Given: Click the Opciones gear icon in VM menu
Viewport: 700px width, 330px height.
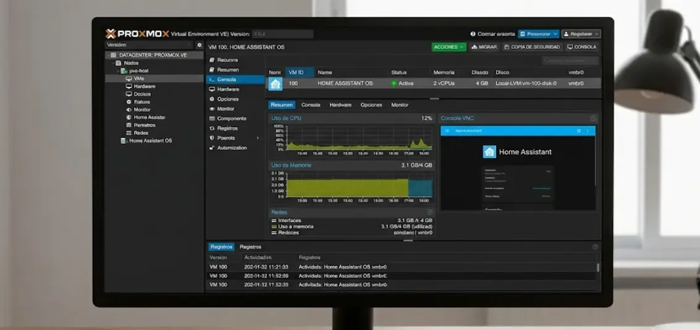Looking at the screenshot, I should click(x=212, y=99).
